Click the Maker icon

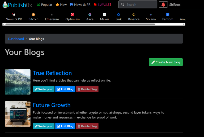click(x=104, y=15)
